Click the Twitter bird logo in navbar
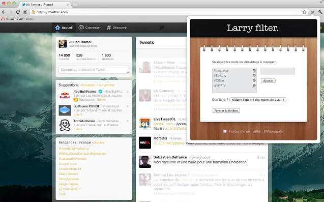This screenshot has width=324, height=202. click(x=162, y=27)
